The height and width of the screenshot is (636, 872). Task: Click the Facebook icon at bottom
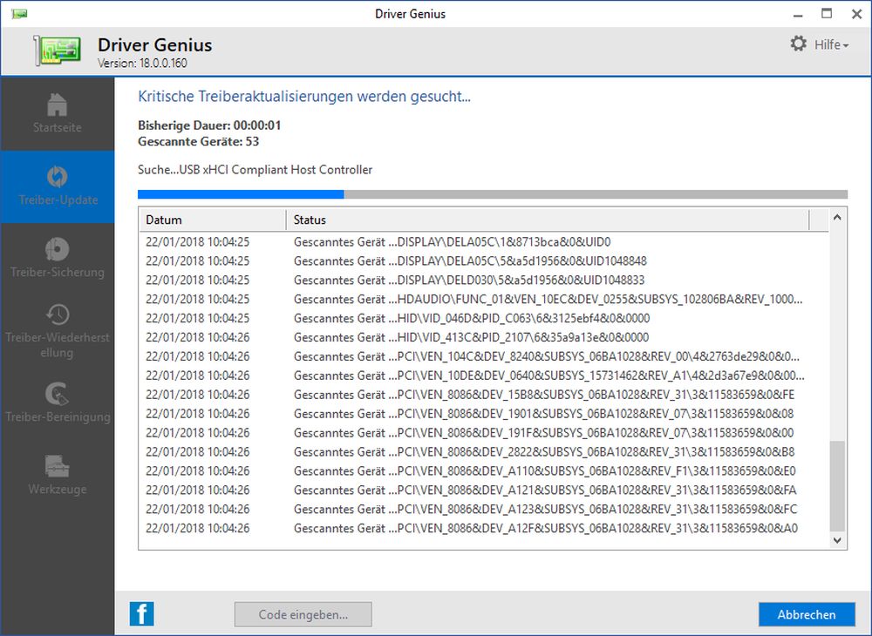[142, 614]
